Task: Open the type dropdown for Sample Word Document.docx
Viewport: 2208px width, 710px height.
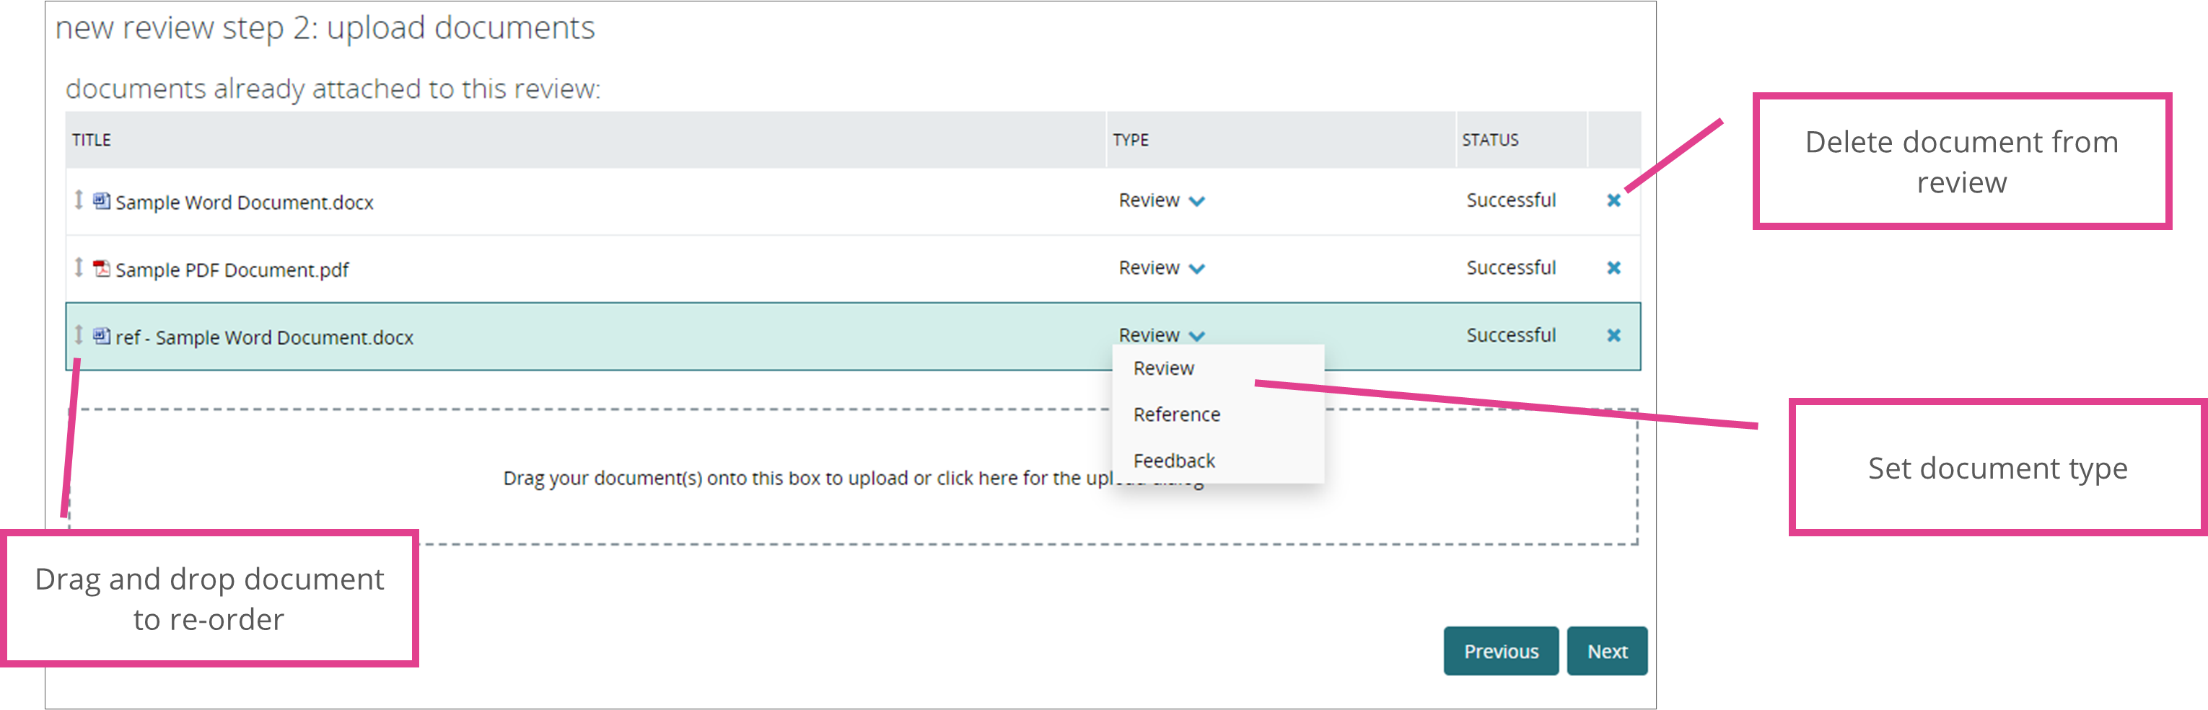Action: pyautogui.click(x=1162, y=200)
